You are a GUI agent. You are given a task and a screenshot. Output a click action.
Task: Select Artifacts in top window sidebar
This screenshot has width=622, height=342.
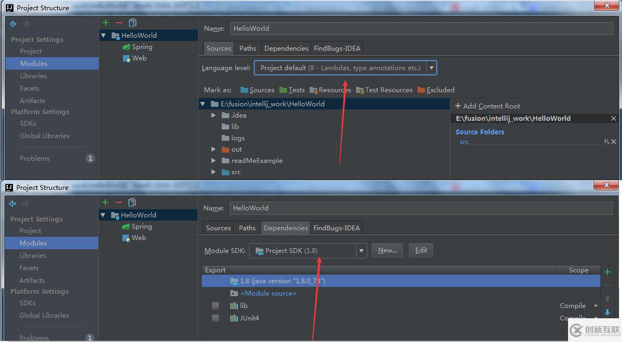coord(32,101)
